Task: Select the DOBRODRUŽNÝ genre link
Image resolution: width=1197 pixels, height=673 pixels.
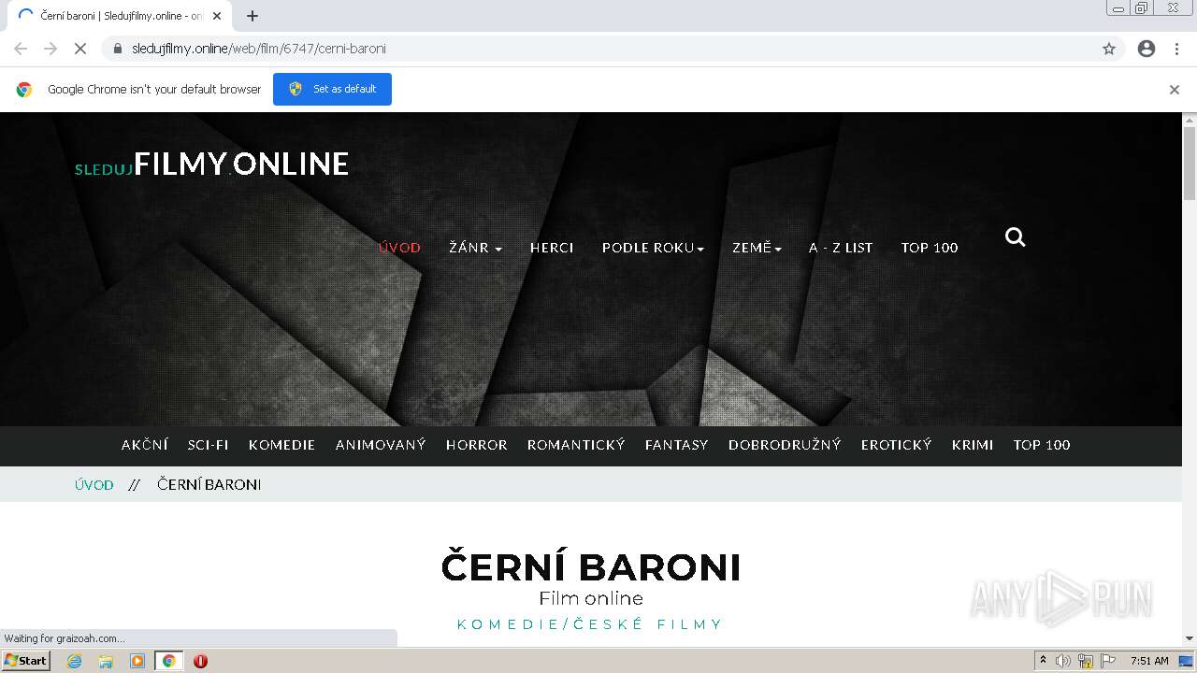Action: click(x=785, y=445)
